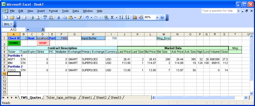This screenshot has width=255, height=106.
Task: Select the MSFT ticker cell
Action: coord(14,59)
